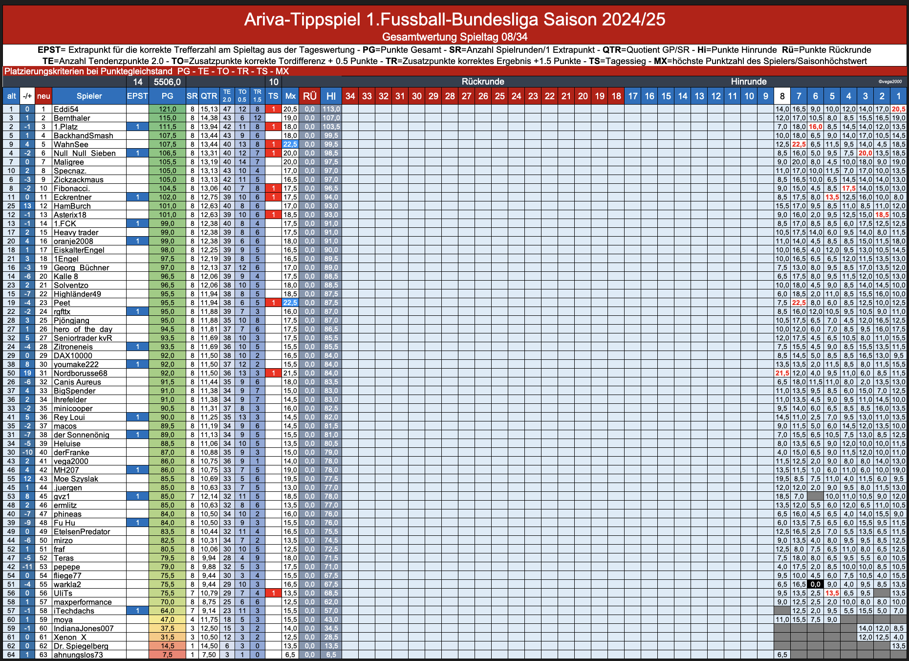This screenshot has width=909, height=661.
Task: Click the title 'Ariva-Tippspiel 1.Fussball-Bundesliga Saison 2024/25'
Action: 454,19
